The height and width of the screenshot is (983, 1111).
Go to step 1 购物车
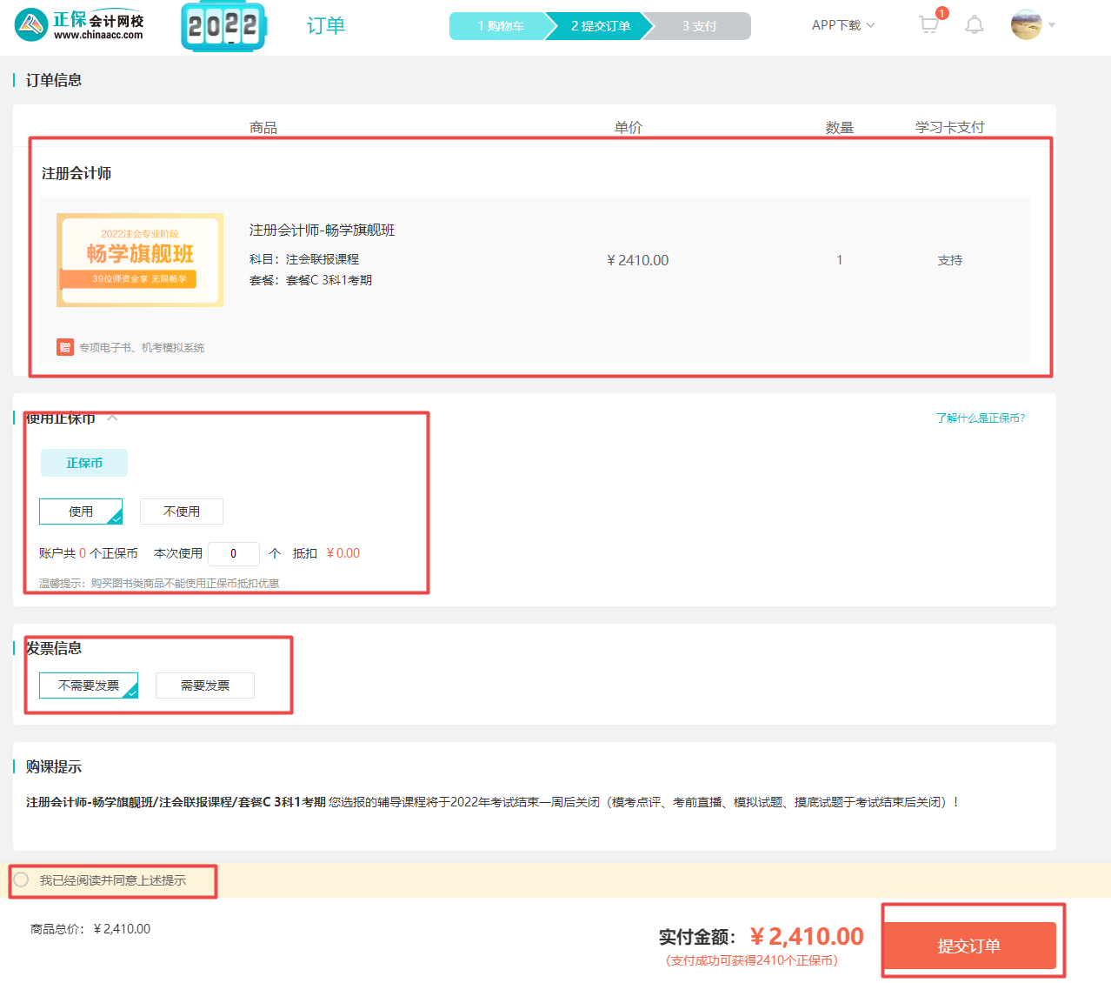coord(500,26)
